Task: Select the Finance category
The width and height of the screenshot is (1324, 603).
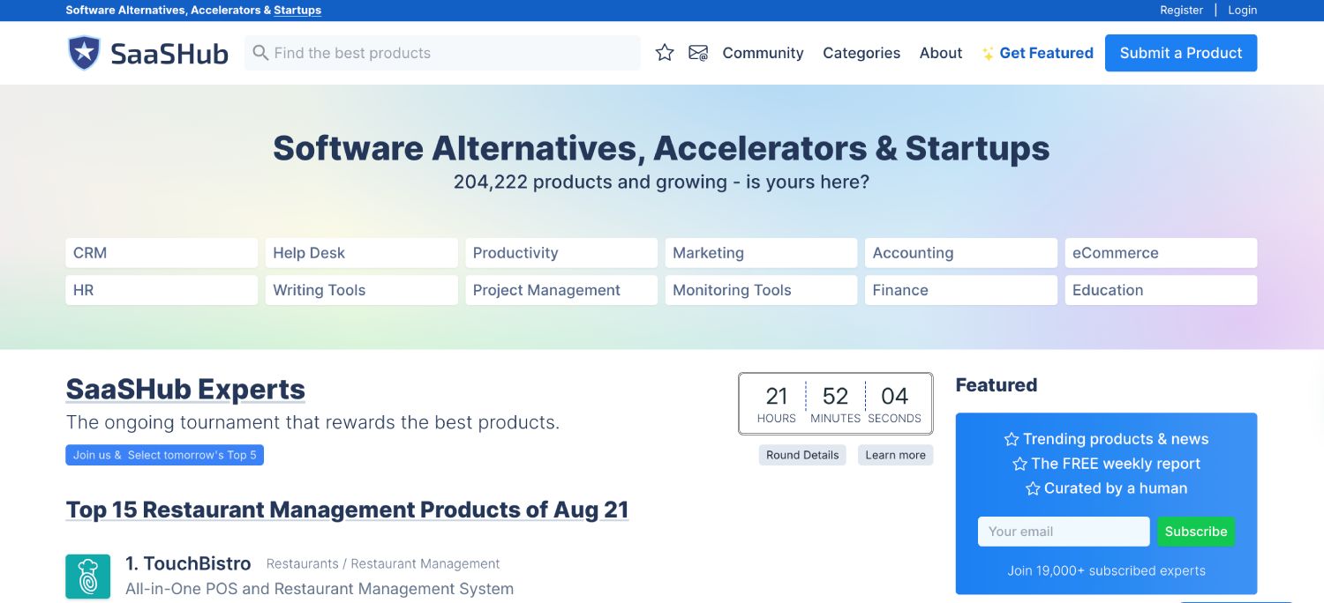Action: pos(961,290)
